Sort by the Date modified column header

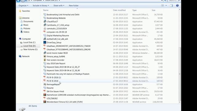119,10
